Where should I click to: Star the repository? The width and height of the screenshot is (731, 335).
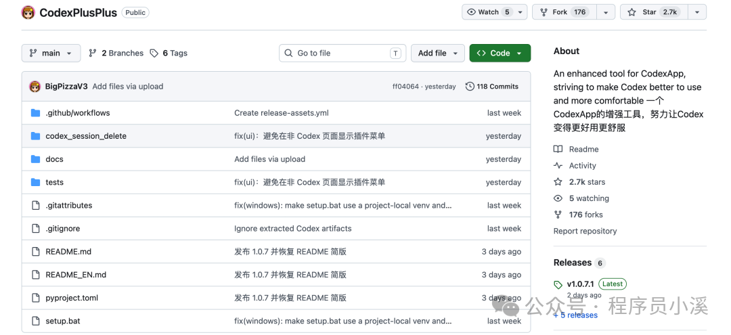coord(652,12)
